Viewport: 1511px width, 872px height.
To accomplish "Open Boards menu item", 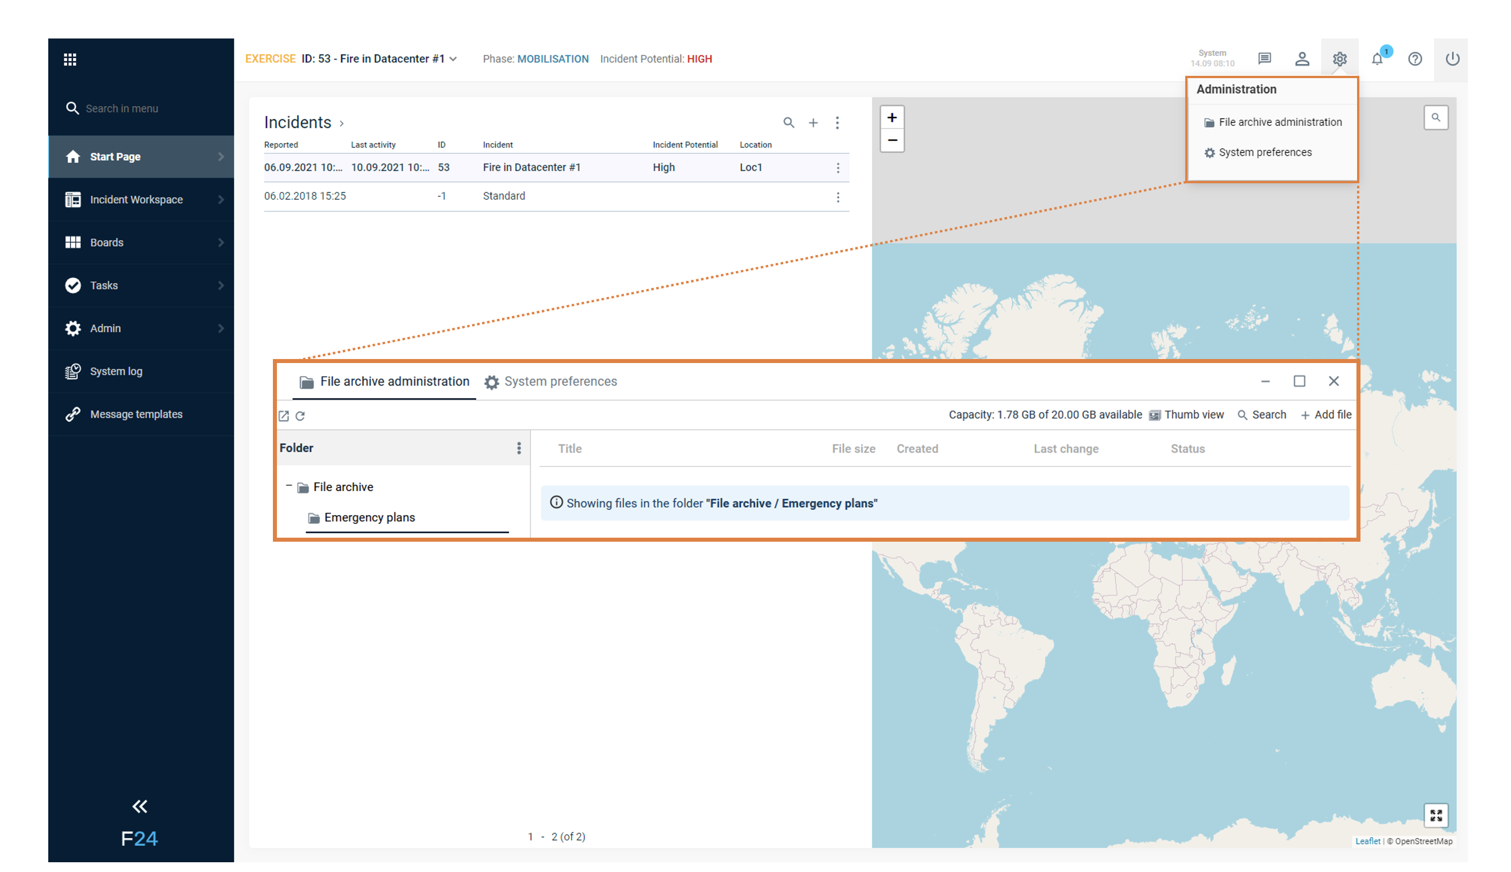I will coord(141,242).
